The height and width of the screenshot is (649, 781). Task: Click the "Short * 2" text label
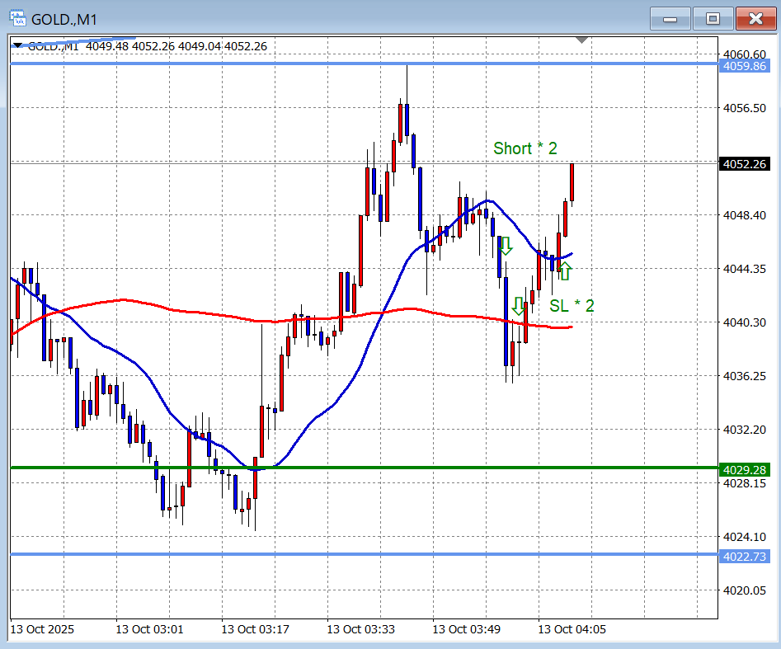tap(525, 148)
